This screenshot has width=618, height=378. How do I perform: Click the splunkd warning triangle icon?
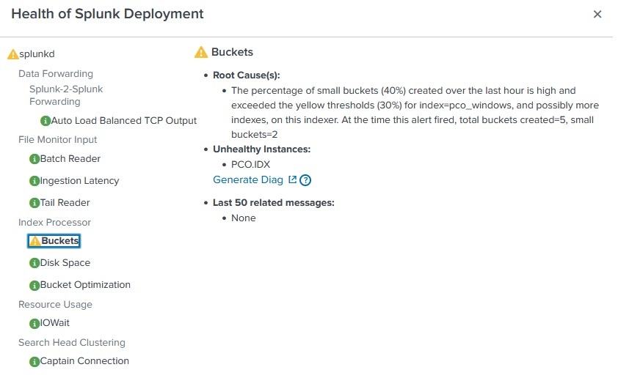point(12,54)
